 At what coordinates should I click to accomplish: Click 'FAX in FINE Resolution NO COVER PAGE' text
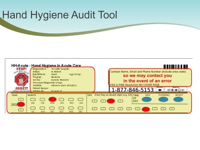pos(135,85)
